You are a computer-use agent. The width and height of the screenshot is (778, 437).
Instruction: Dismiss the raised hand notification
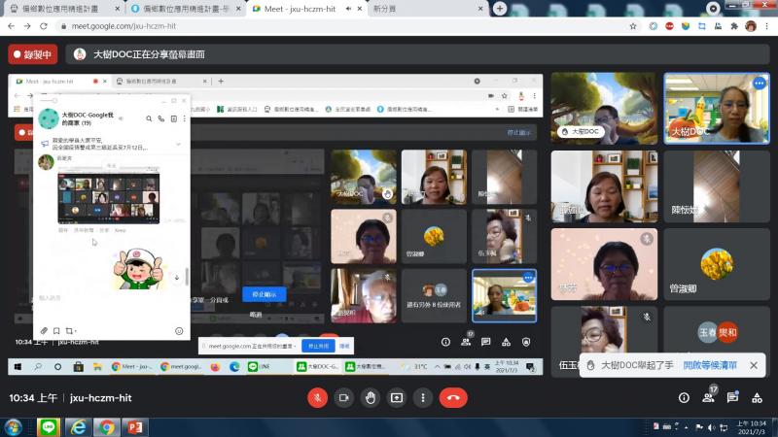[754, 365]
